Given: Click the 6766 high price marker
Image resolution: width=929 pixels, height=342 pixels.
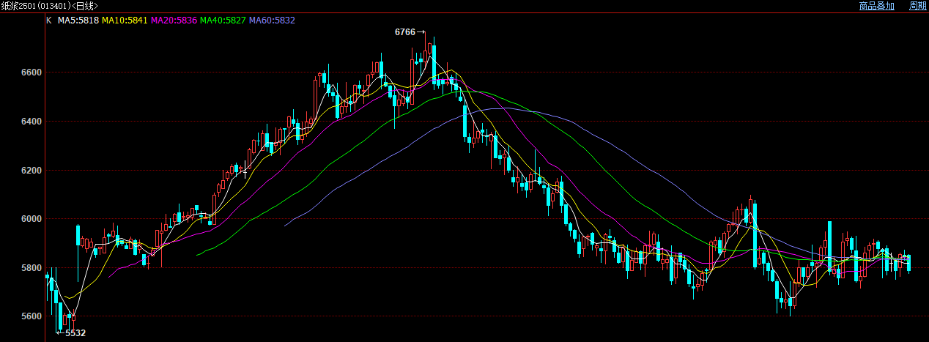Looking at the screenshot, I should [x=404, y=32].
